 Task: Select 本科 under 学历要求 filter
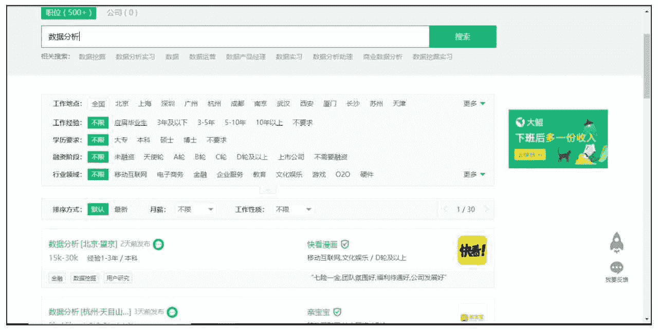coord(143,140)
